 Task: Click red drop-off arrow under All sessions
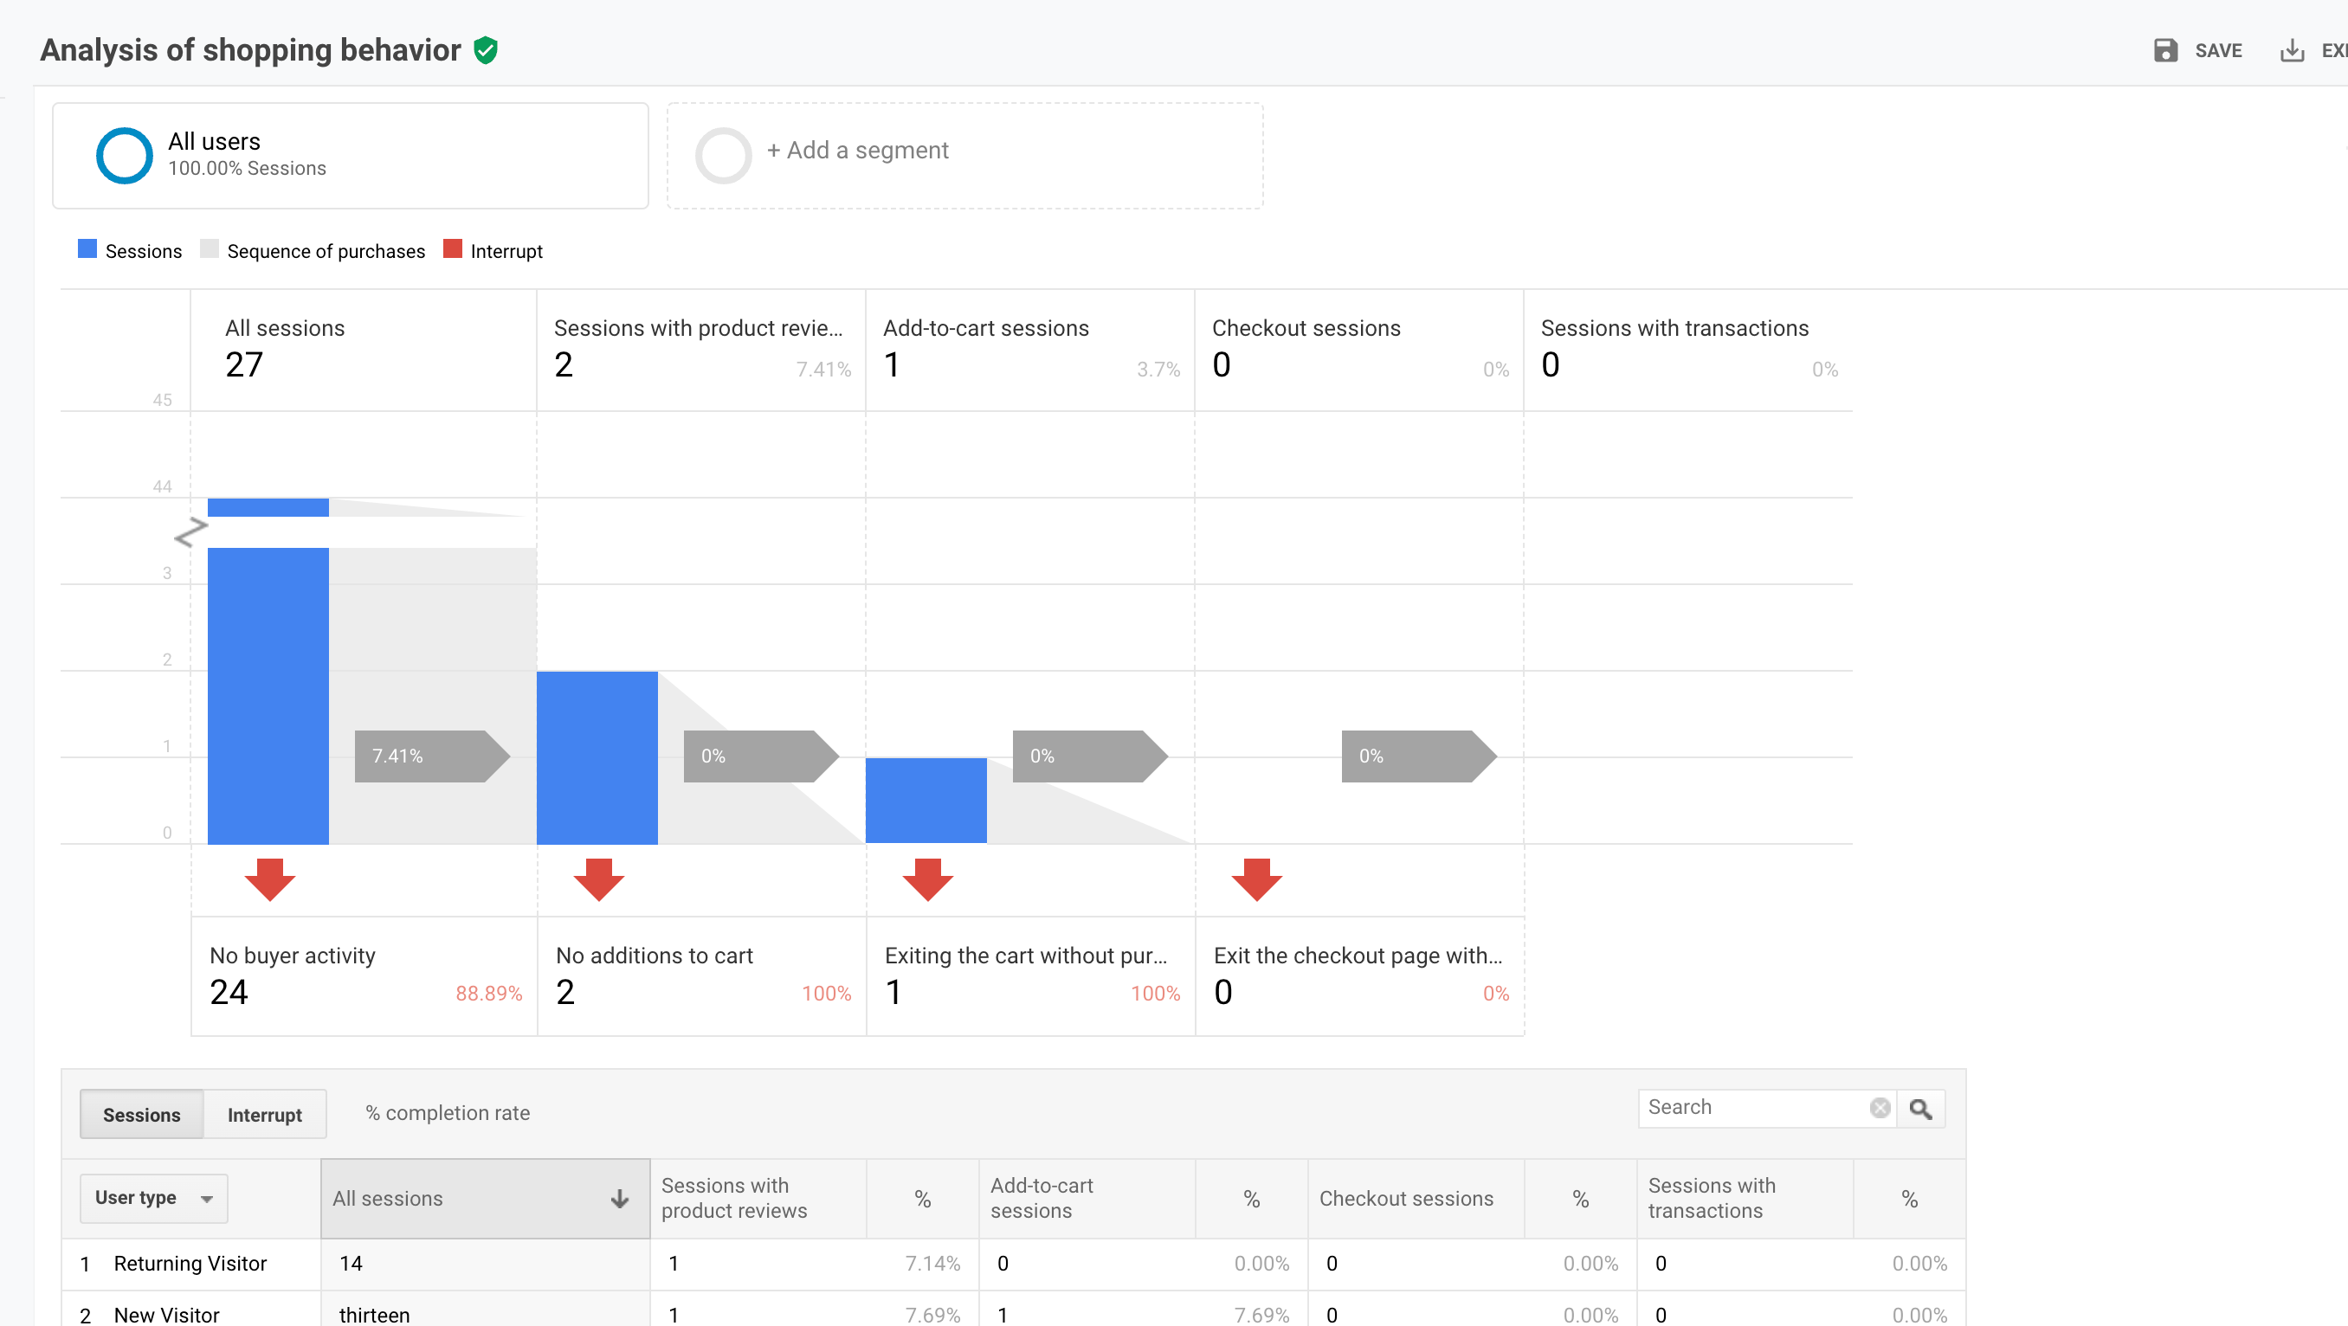click(x=270, y=879)
